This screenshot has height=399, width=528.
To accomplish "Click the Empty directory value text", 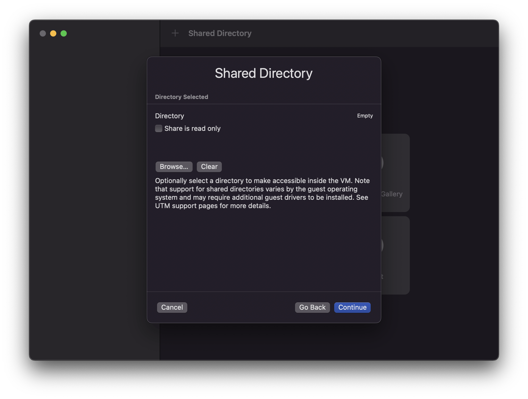I will click(365, 116).
